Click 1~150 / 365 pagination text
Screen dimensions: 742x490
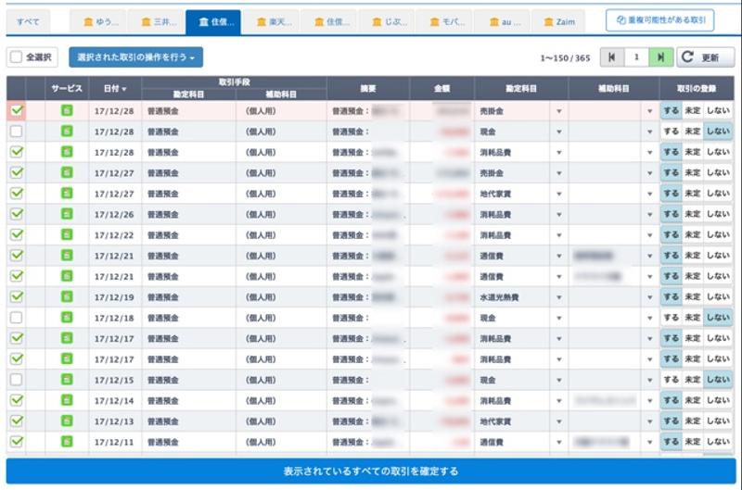click(565, 58)
